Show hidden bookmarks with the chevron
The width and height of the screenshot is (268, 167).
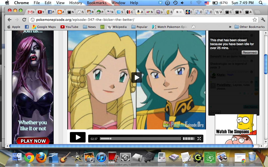coord(230,27)
